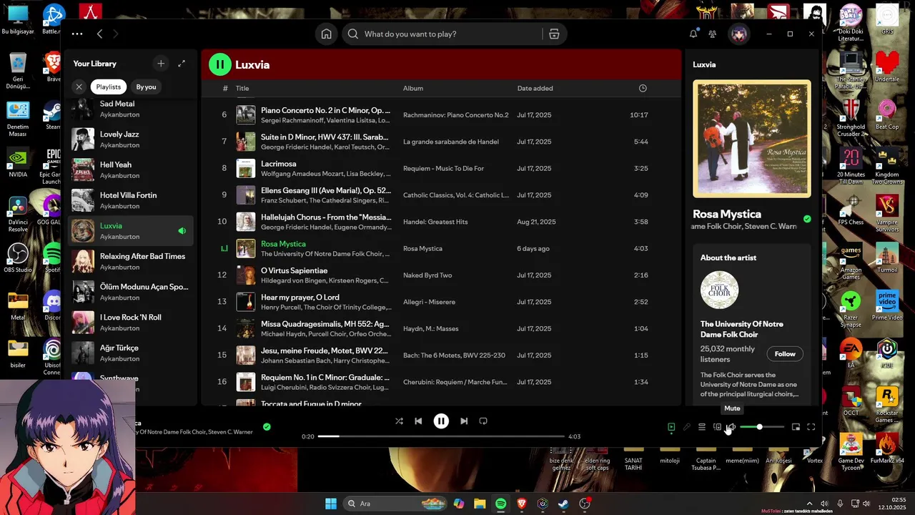Select Piano Concerto No. 2 track
This screenshot has height=515, width=915.
pos(441,114)
